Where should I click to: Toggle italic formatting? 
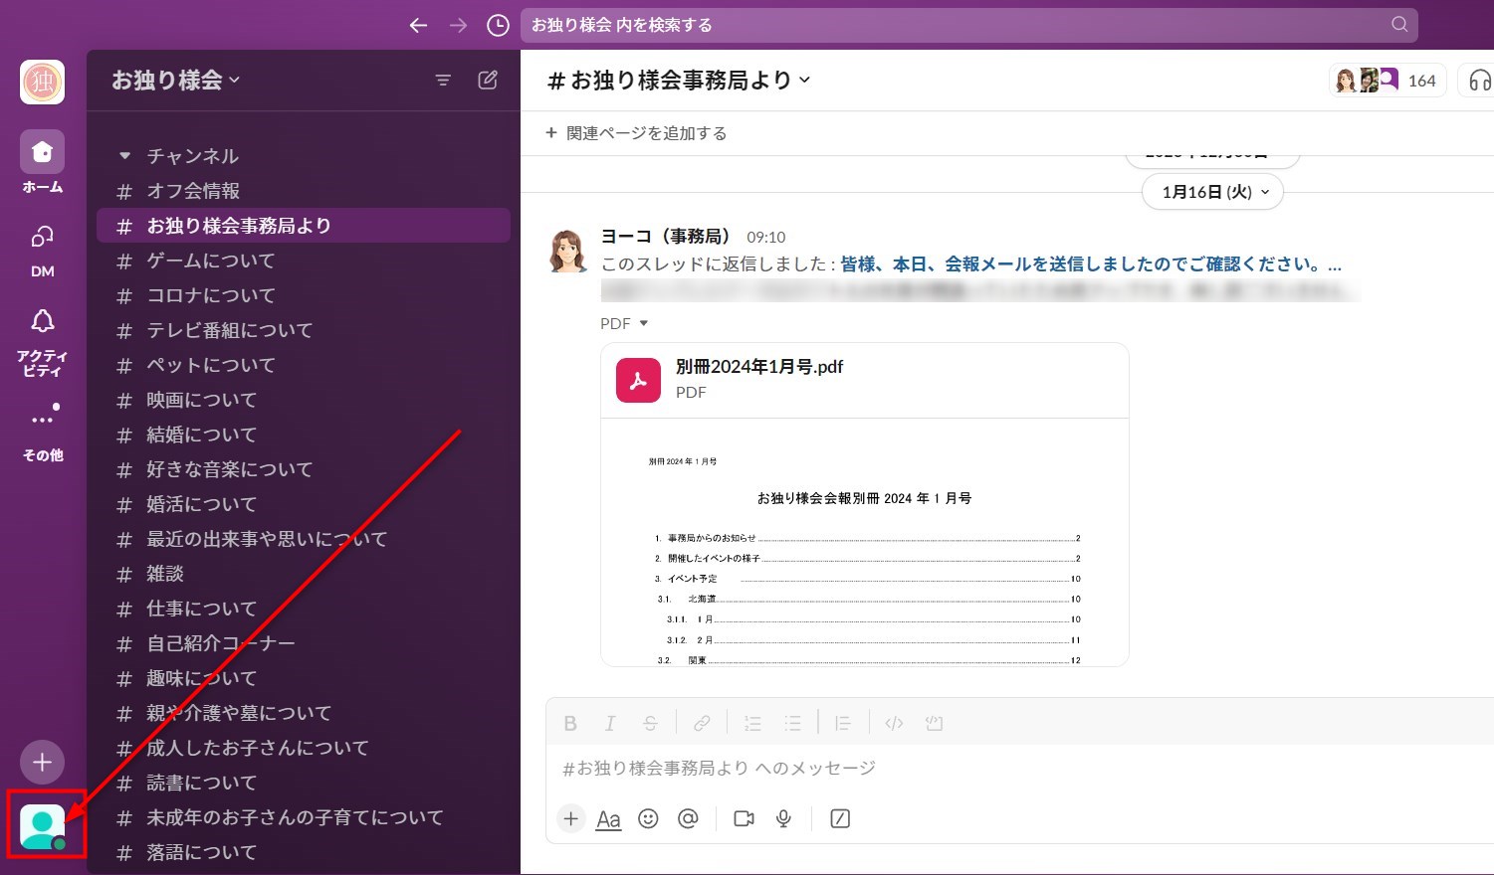[x=610, y=723]
